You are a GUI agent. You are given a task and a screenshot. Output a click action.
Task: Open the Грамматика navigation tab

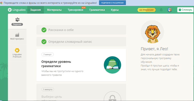pos(97,10)
